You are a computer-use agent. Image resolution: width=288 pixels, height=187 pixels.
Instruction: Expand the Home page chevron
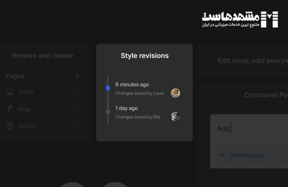(x=77, y=92)
